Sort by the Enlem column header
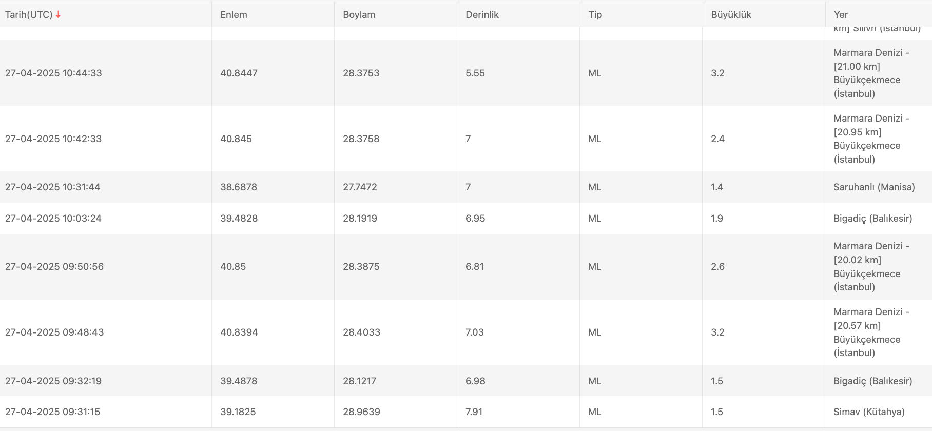 pyautogui.click(x=234, y=15)
